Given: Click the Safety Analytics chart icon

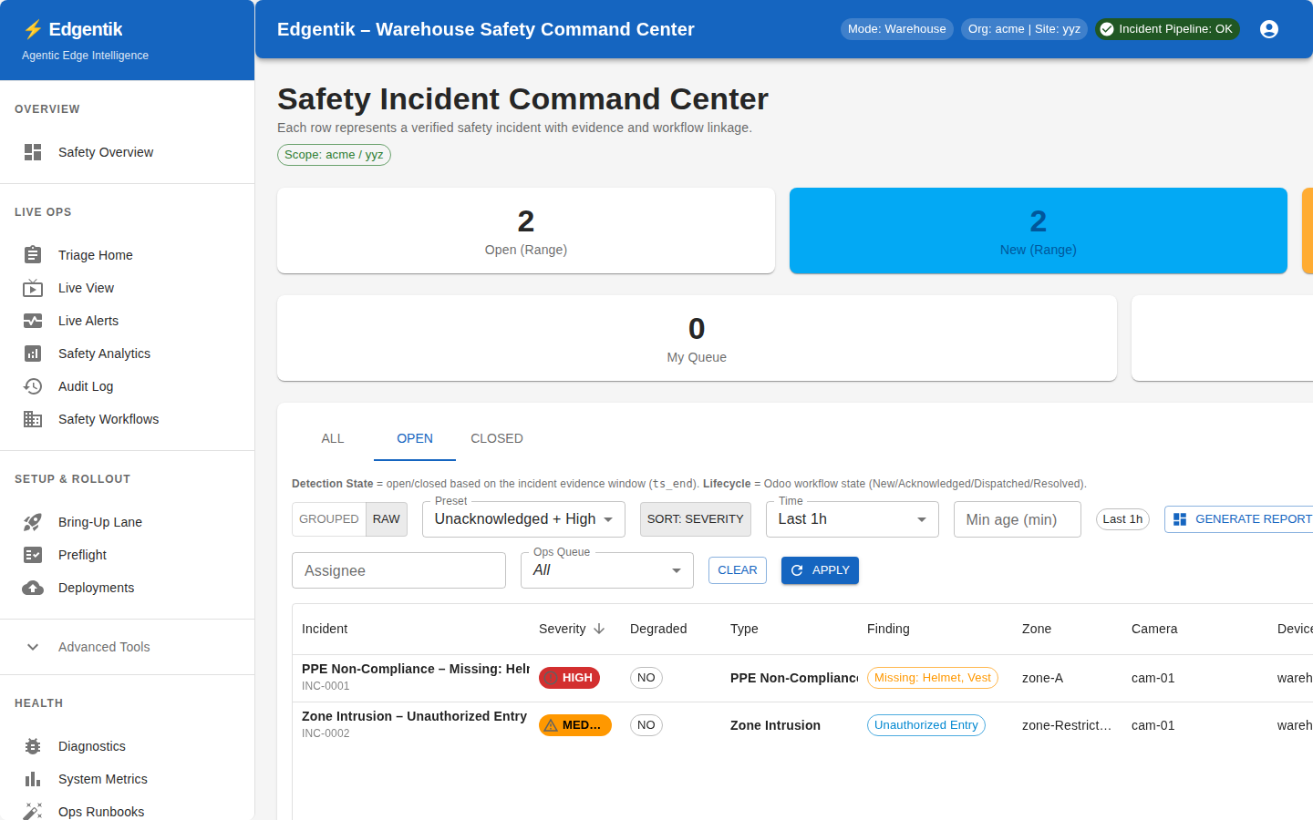Looking at the screenshot, I should [x=33, y=354].
